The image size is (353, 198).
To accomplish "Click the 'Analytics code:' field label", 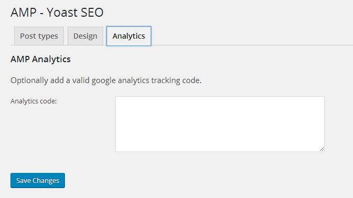I will (x=34, y=101).
